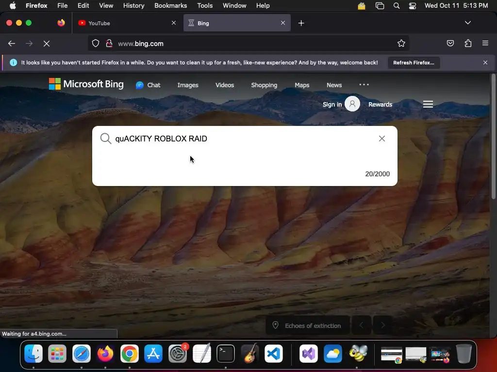
Task: Click Echoes of extinction image info
Action: (x=307, y=325)
